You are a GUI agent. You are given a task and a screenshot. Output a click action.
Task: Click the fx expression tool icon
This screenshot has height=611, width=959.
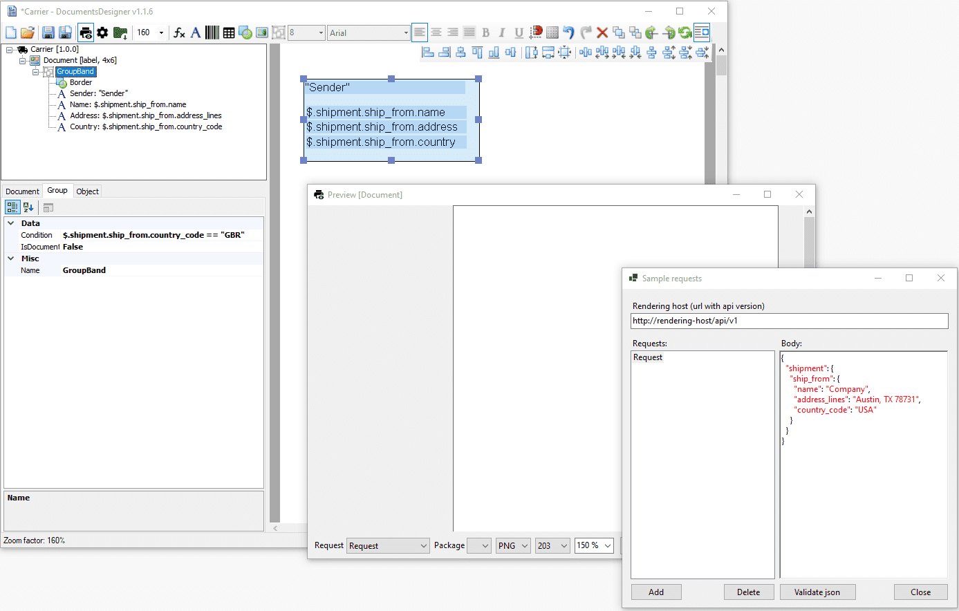179,32
